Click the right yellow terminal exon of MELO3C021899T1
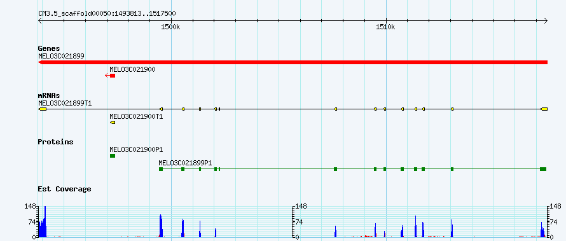The height and width of the screenshot is (241, 566). pyautogui.click(x=544, y=109)
